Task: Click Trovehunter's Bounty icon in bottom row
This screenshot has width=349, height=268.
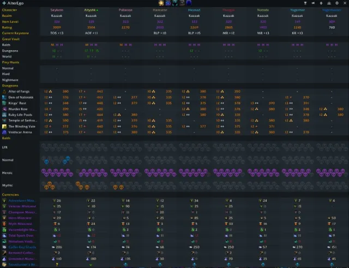Action: tap(4, 265)
